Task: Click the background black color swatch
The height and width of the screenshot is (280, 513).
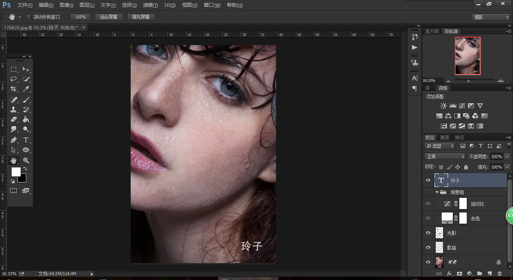Action: (x=23, y=179)
